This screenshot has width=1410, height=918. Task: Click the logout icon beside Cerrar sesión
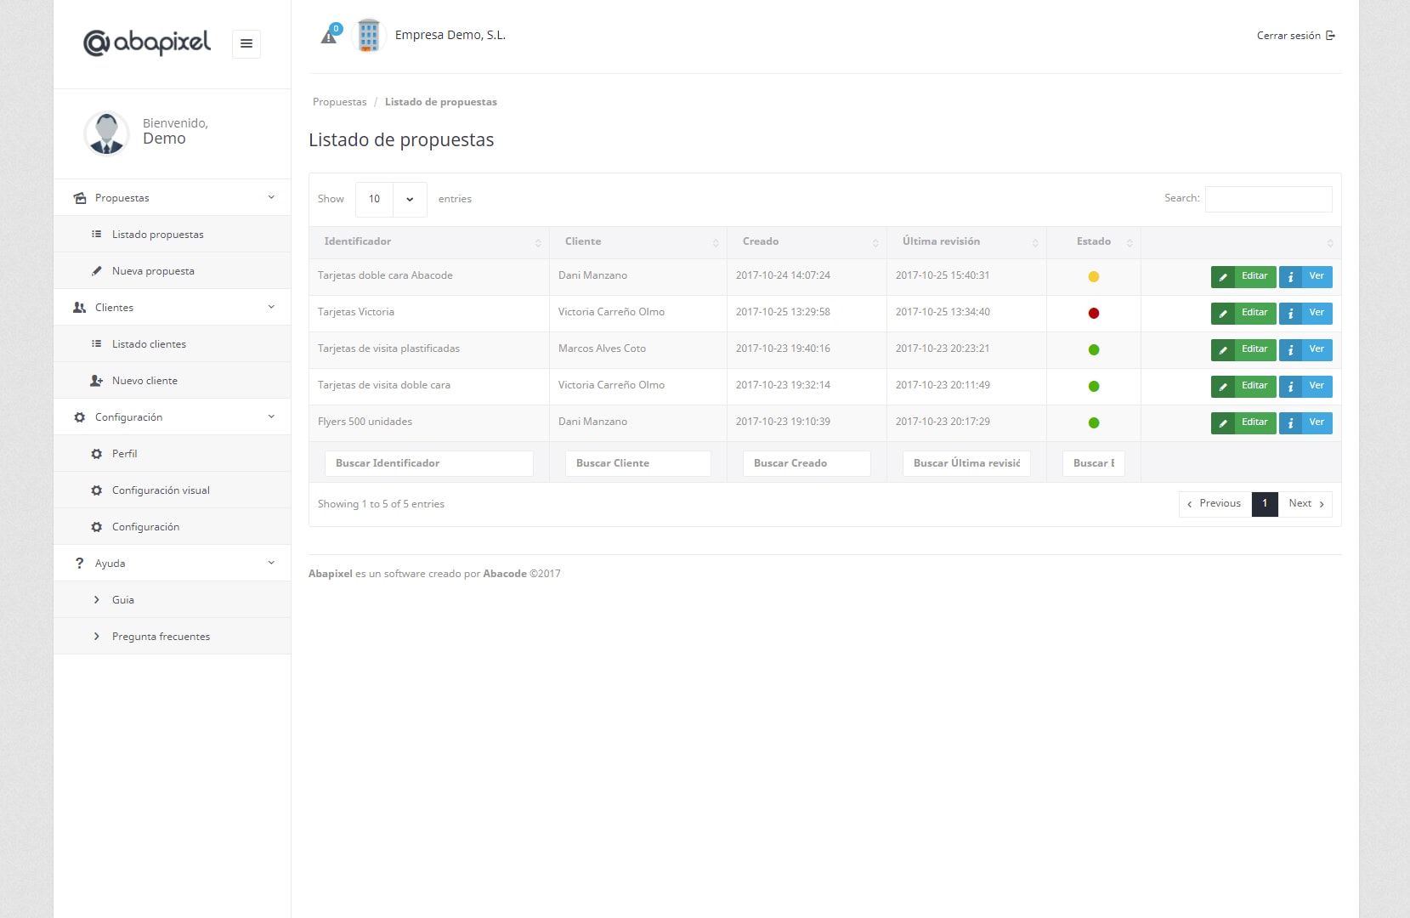point(1331,36)
